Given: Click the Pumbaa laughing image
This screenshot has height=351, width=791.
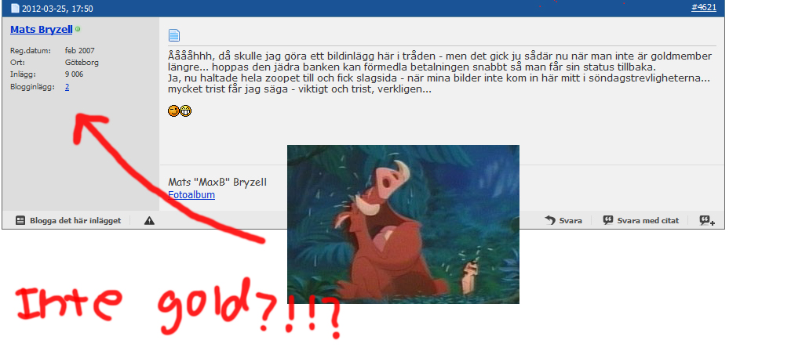Looking at the screenshot, I should coord(403,224).
